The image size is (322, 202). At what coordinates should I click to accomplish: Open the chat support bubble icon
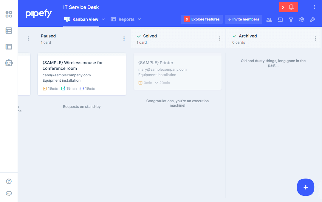point(9,194)
